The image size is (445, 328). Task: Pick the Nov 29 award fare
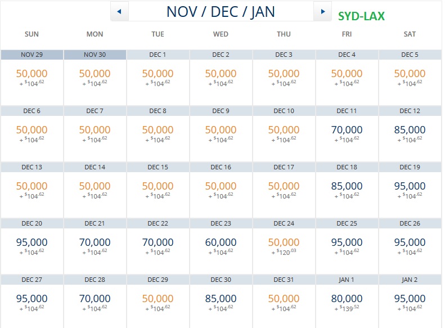pyautogui.click(x=32, y=77)
